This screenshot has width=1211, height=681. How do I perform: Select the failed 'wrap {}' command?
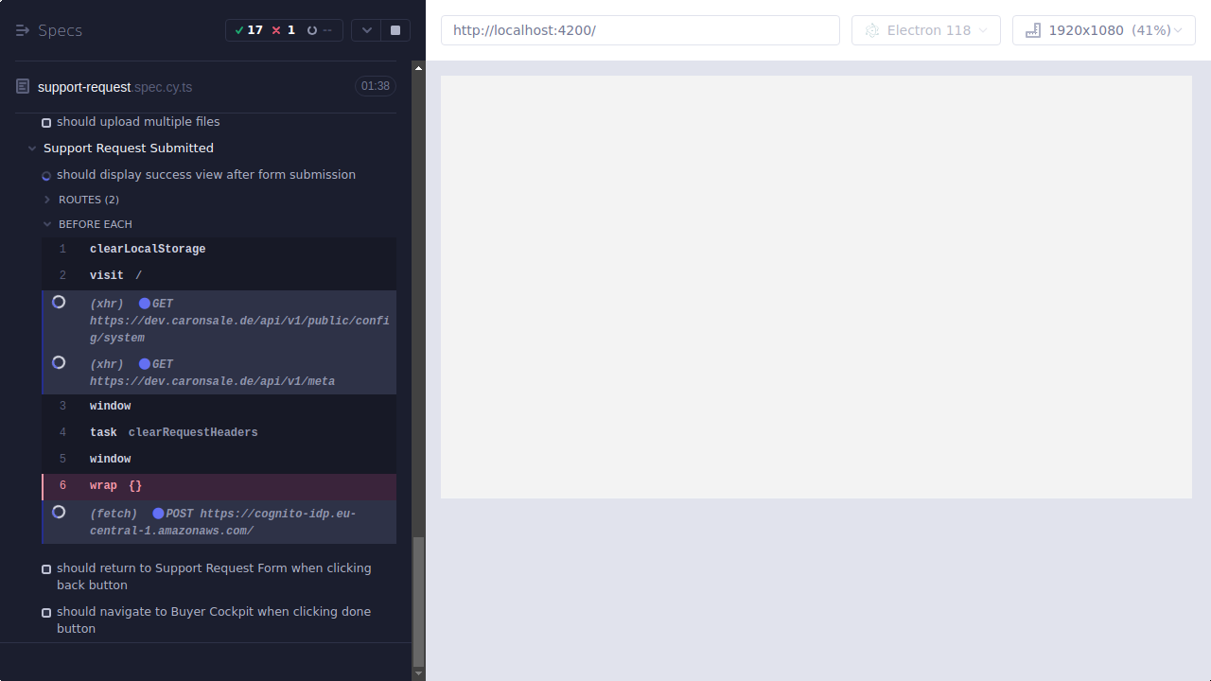tap(114, 485)
